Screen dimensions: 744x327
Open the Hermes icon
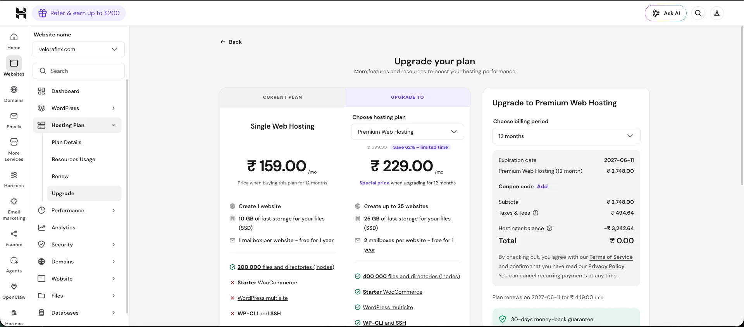click(14, 313)
